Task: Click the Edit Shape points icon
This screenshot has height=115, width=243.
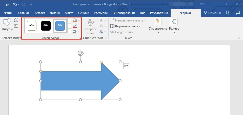Action: pyautogui.click(x=16, y=20)
